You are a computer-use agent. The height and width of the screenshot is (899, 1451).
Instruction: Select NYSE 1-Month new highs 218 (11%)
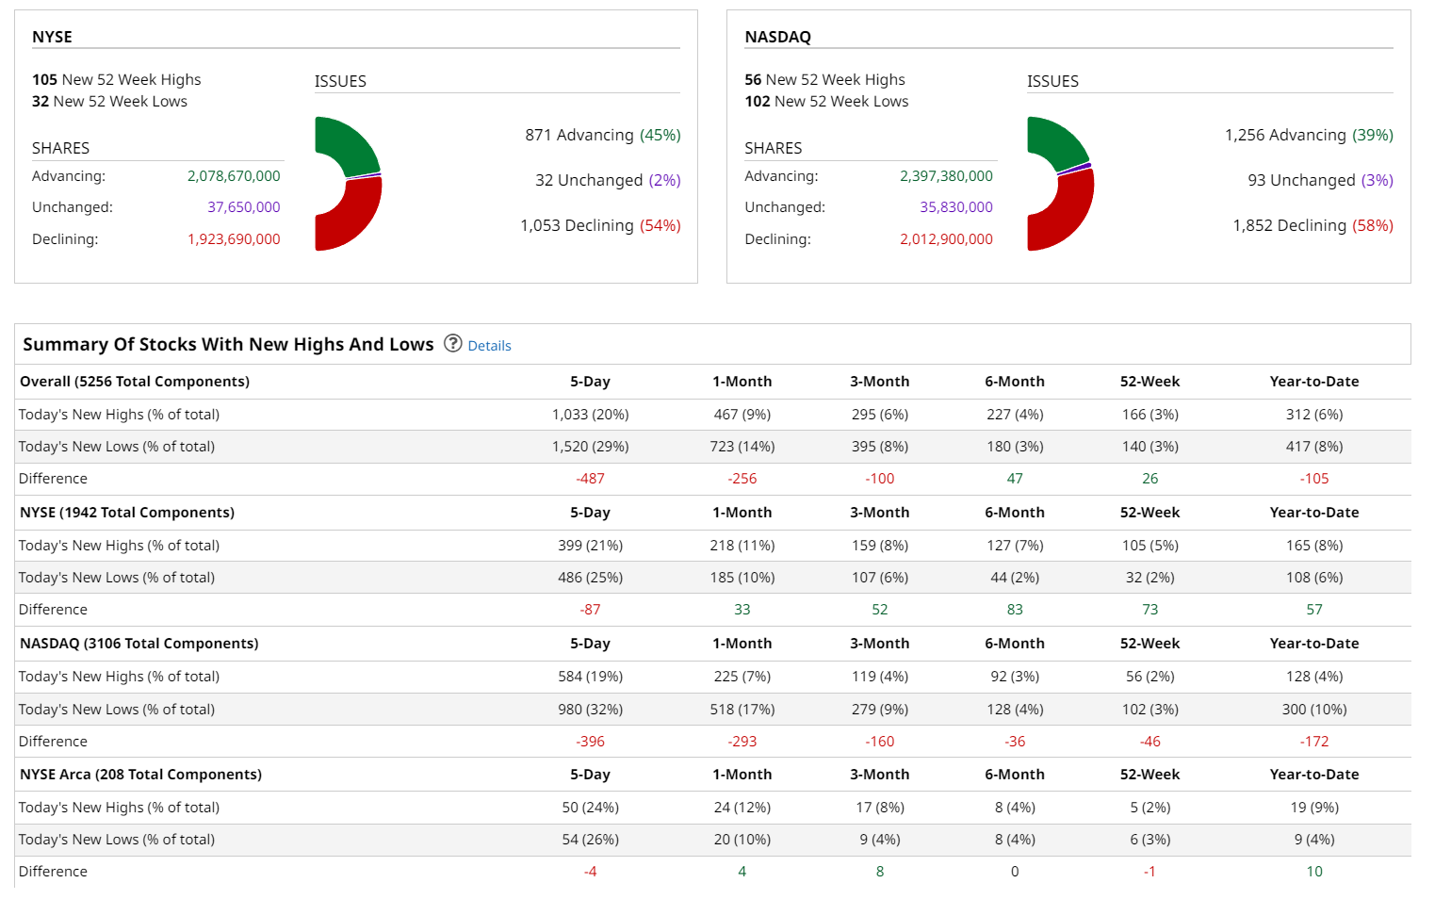pyautogui.click(x=742, y=546)
